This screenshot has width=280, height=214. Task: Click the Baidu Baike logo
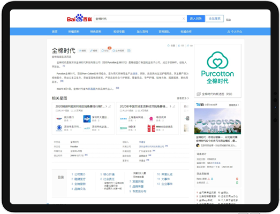pyautogui.click(x=79, y=18)
